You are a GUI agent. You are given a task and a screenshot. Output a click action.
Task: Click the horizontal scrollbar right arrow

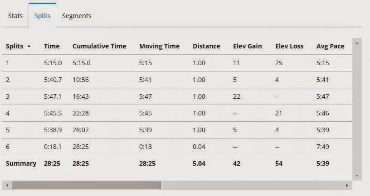coord(348,185)
